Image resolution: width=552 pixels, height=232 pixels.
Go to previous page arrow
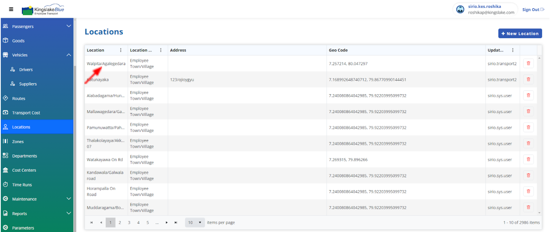coord(101,223)
